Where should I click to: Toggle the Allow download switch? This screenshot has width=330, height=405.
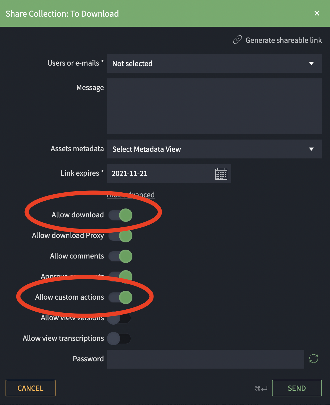(120, 215)
